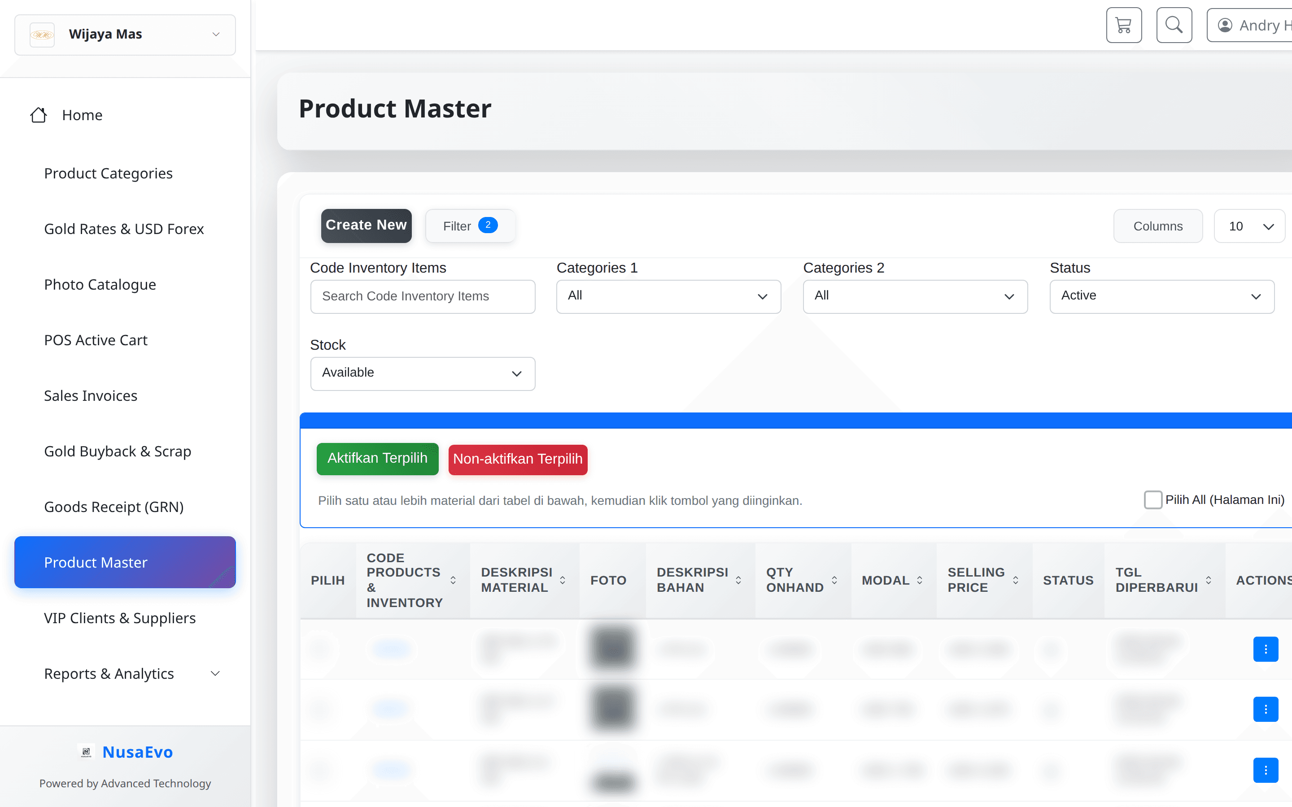Click the NusaEvo logo icon
This screenshot has width=1292, height=807.
pos(86,752)
